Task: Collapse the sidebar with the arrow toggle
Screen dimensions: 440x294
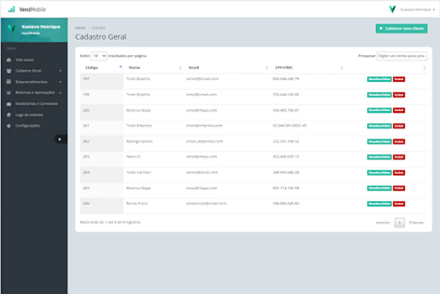Action: click(x=60, y=139)
